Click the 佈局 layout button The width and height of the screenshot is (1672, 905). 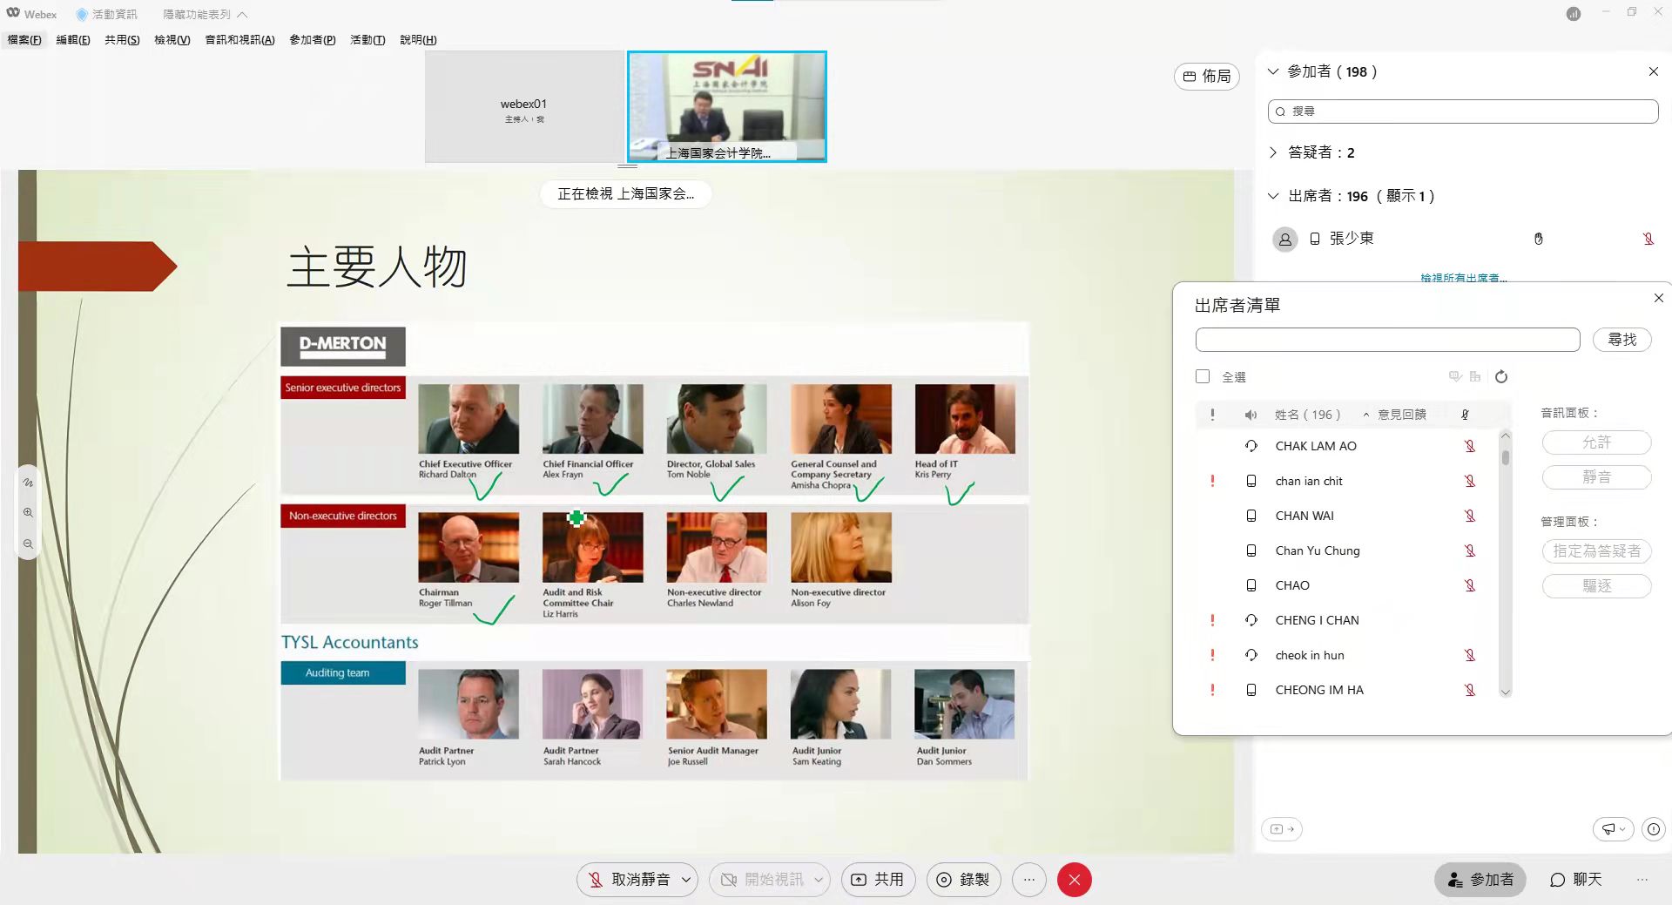pyautogui.click(x=1207, y=77)
